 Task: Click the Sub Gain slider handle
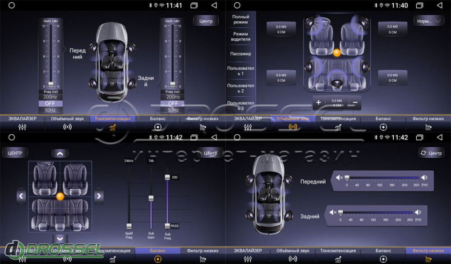151,198
